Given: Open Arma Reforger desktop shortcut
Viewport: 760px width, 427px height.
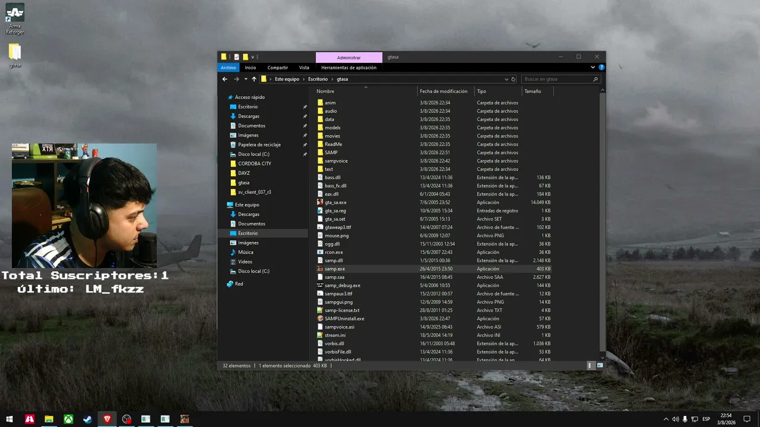Looking at the screenshot, I should (x=15, y=19).
